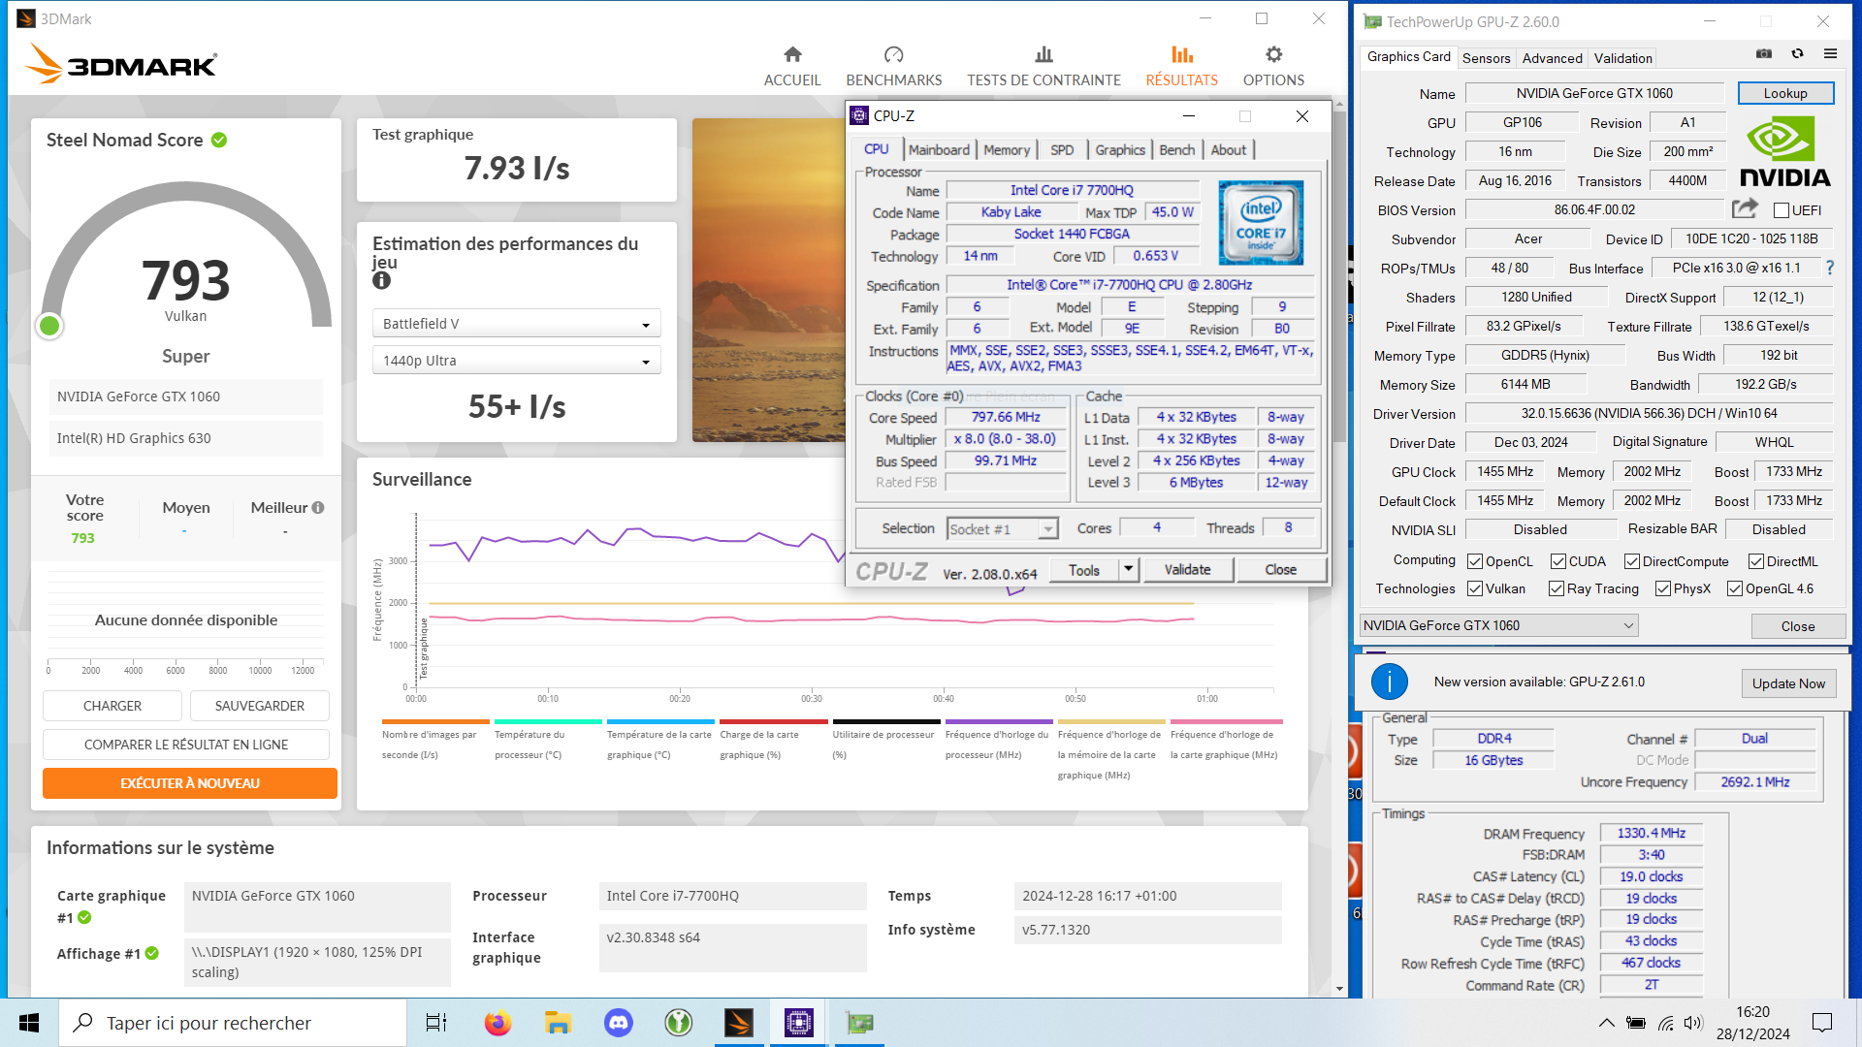Screen dimensions: 1862x1047
Task: Open the Socket #1 selection dropdown in CPU-Z
Action: (x=1002, y=528)
